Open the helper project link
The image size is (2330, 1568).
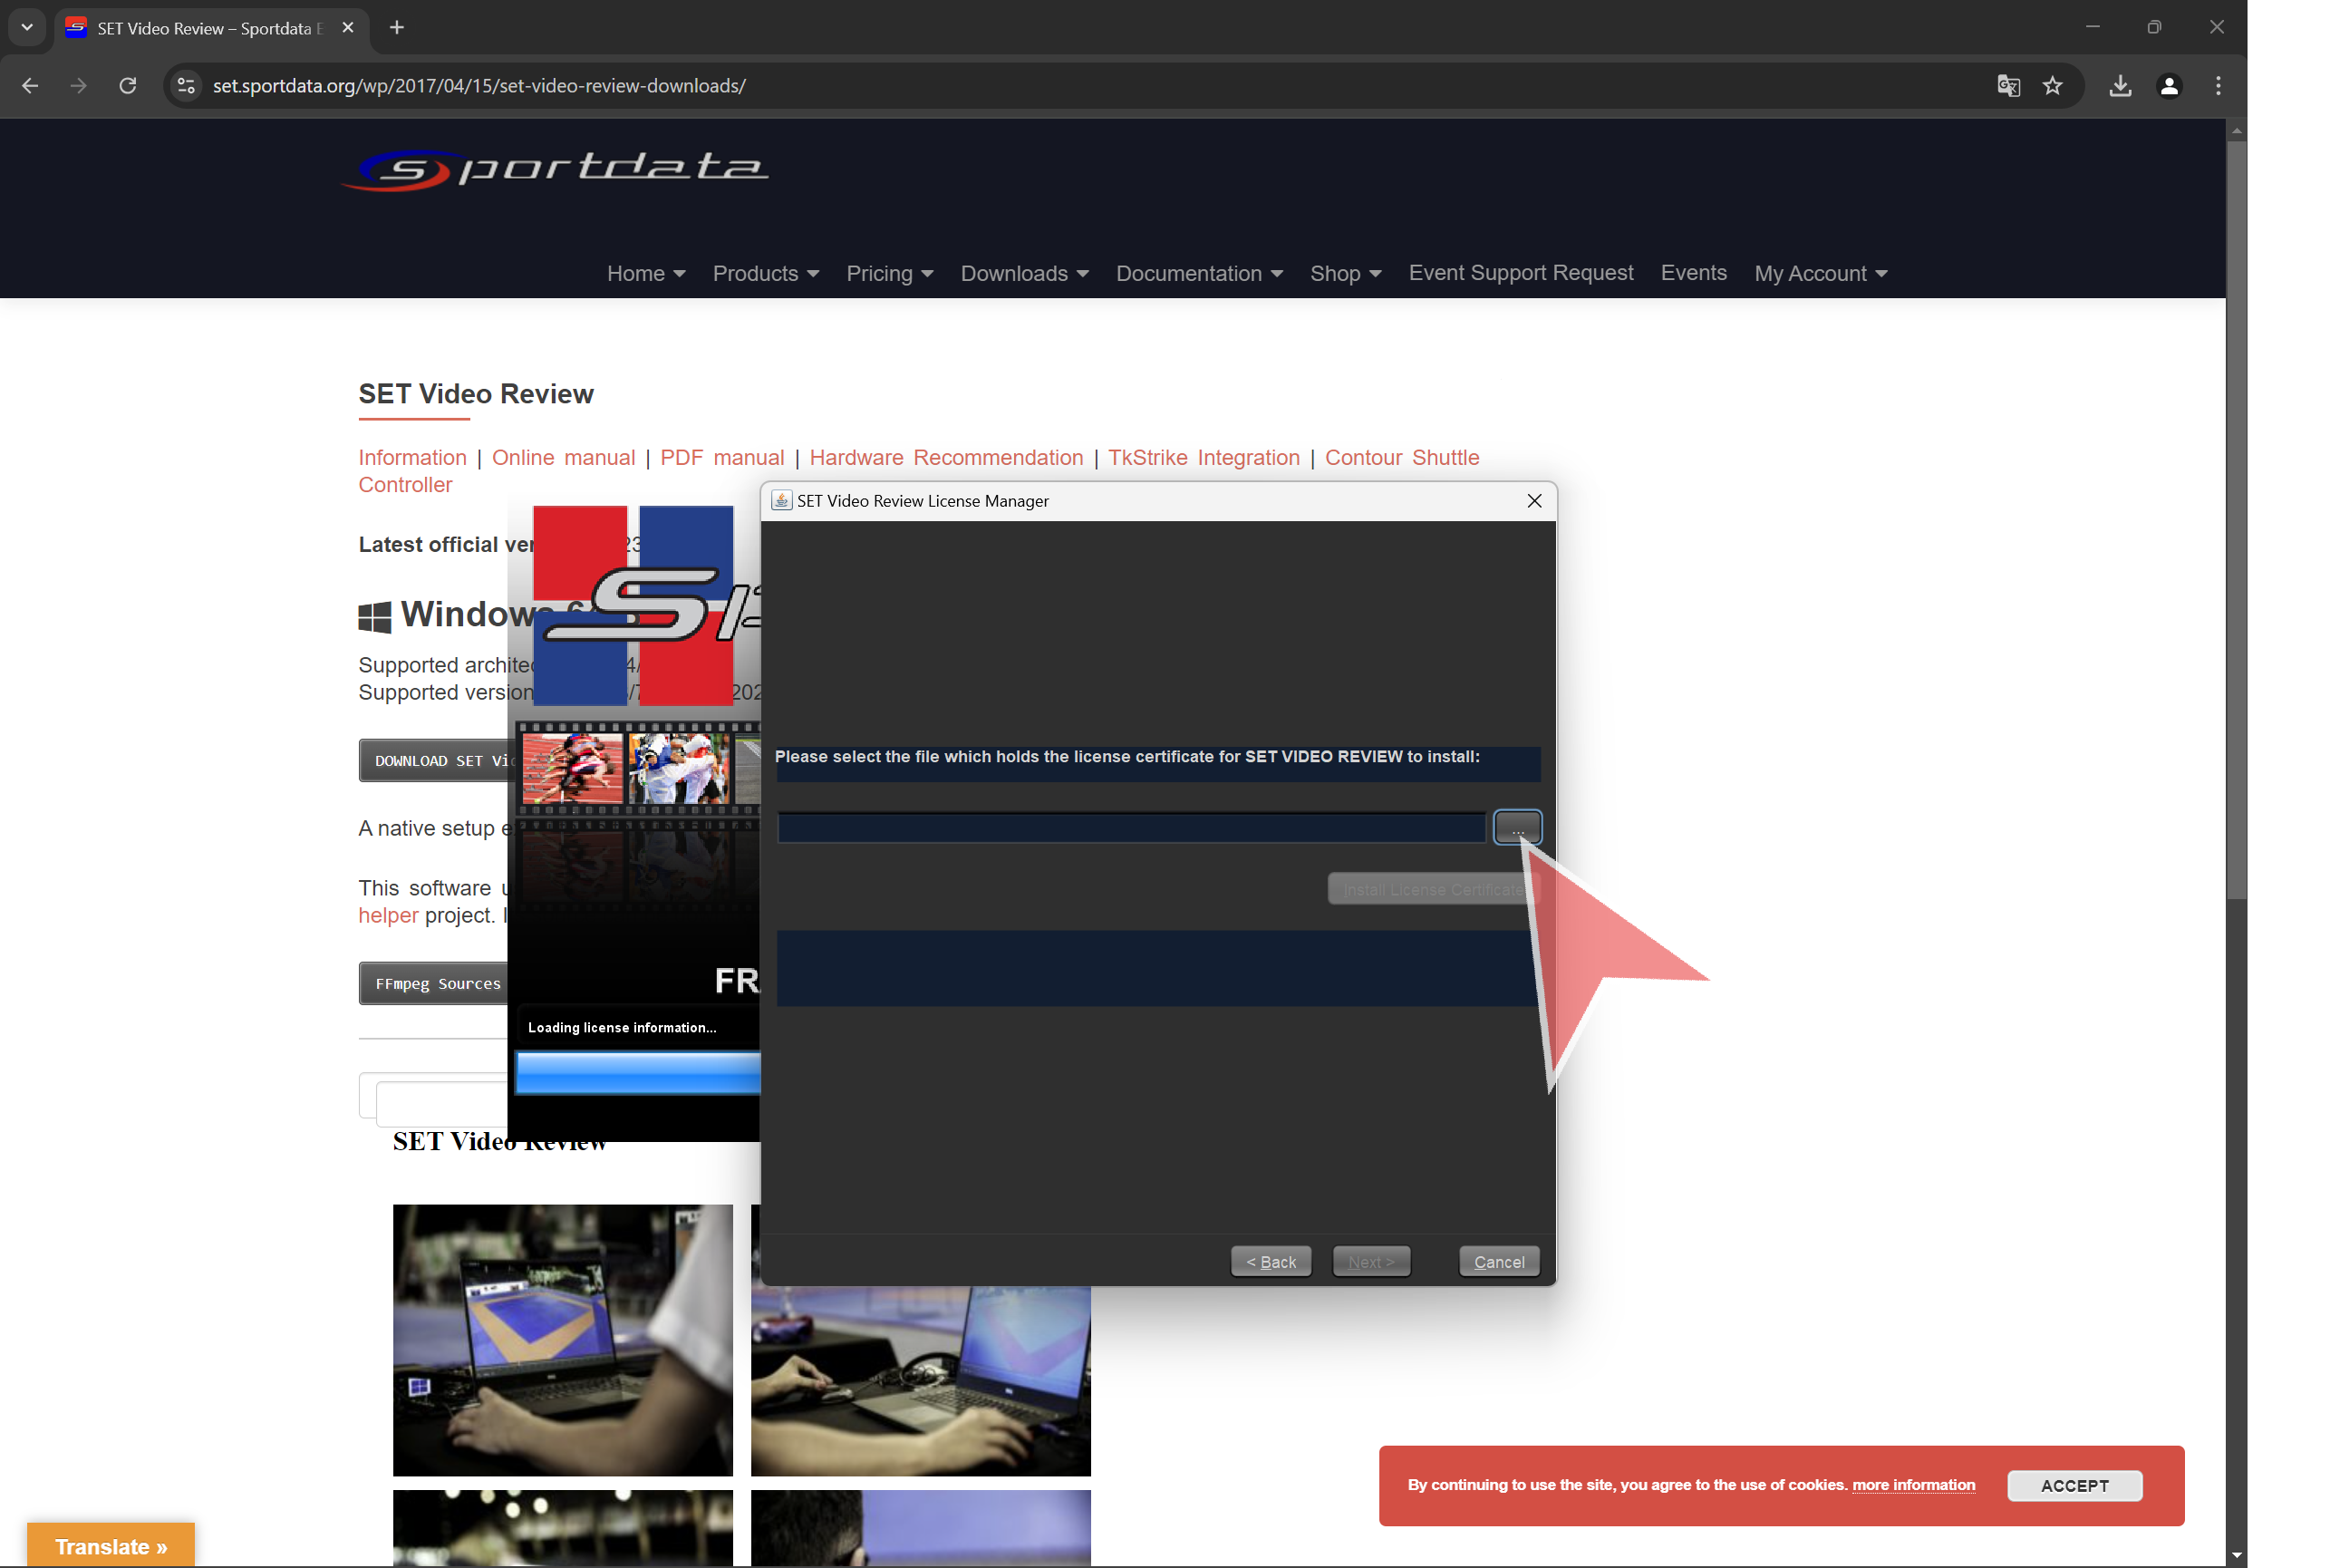point(388,915)
